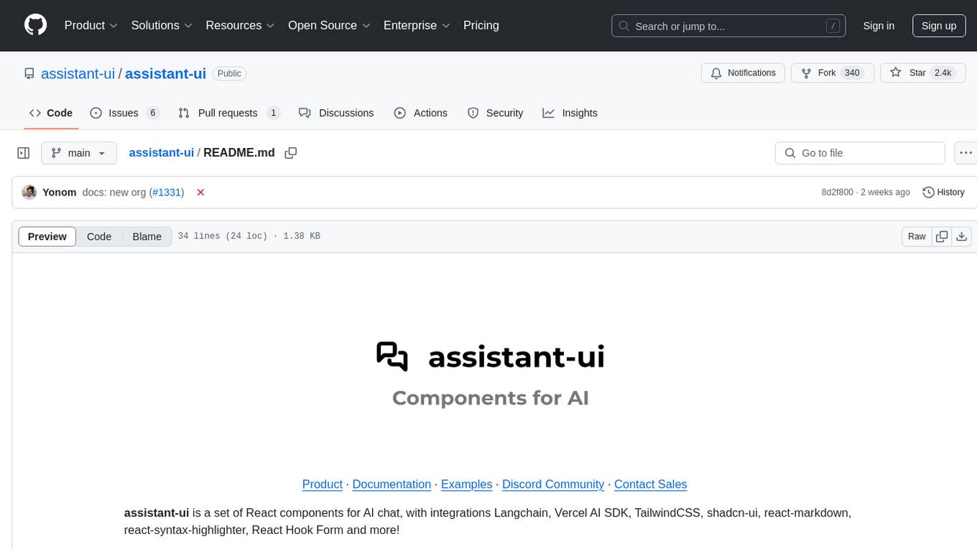Viewport: 977px width, 549px height.
Task: Open the Raw file view
Action: tap(917, 236)
